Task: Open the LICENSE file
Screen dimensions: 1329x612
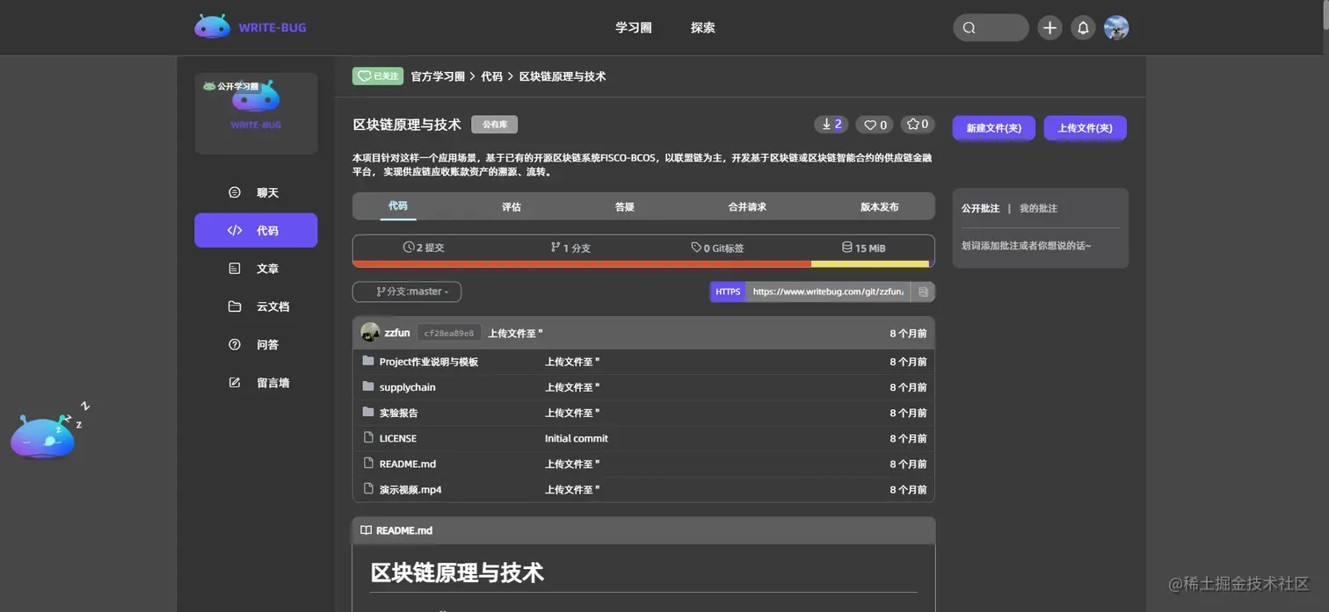Action: [398, 438]
